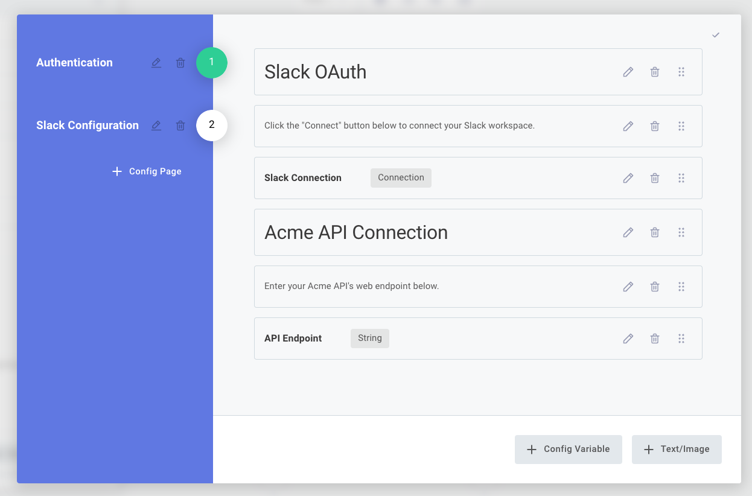752x496 pixels.
Task: Click the Connection type tag
Action: click(x=401, y=177)
